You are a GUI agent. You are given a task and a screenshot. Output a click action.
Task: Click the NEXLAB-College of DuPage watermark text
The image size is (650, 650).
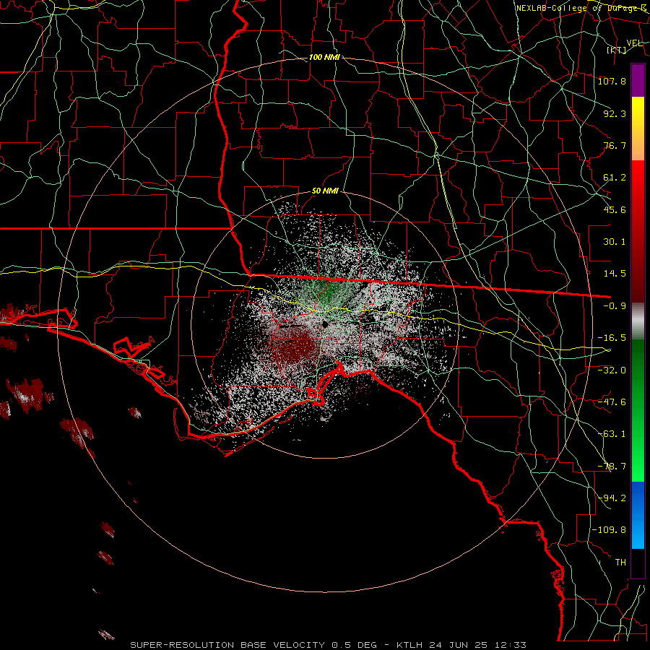[582, 8]
